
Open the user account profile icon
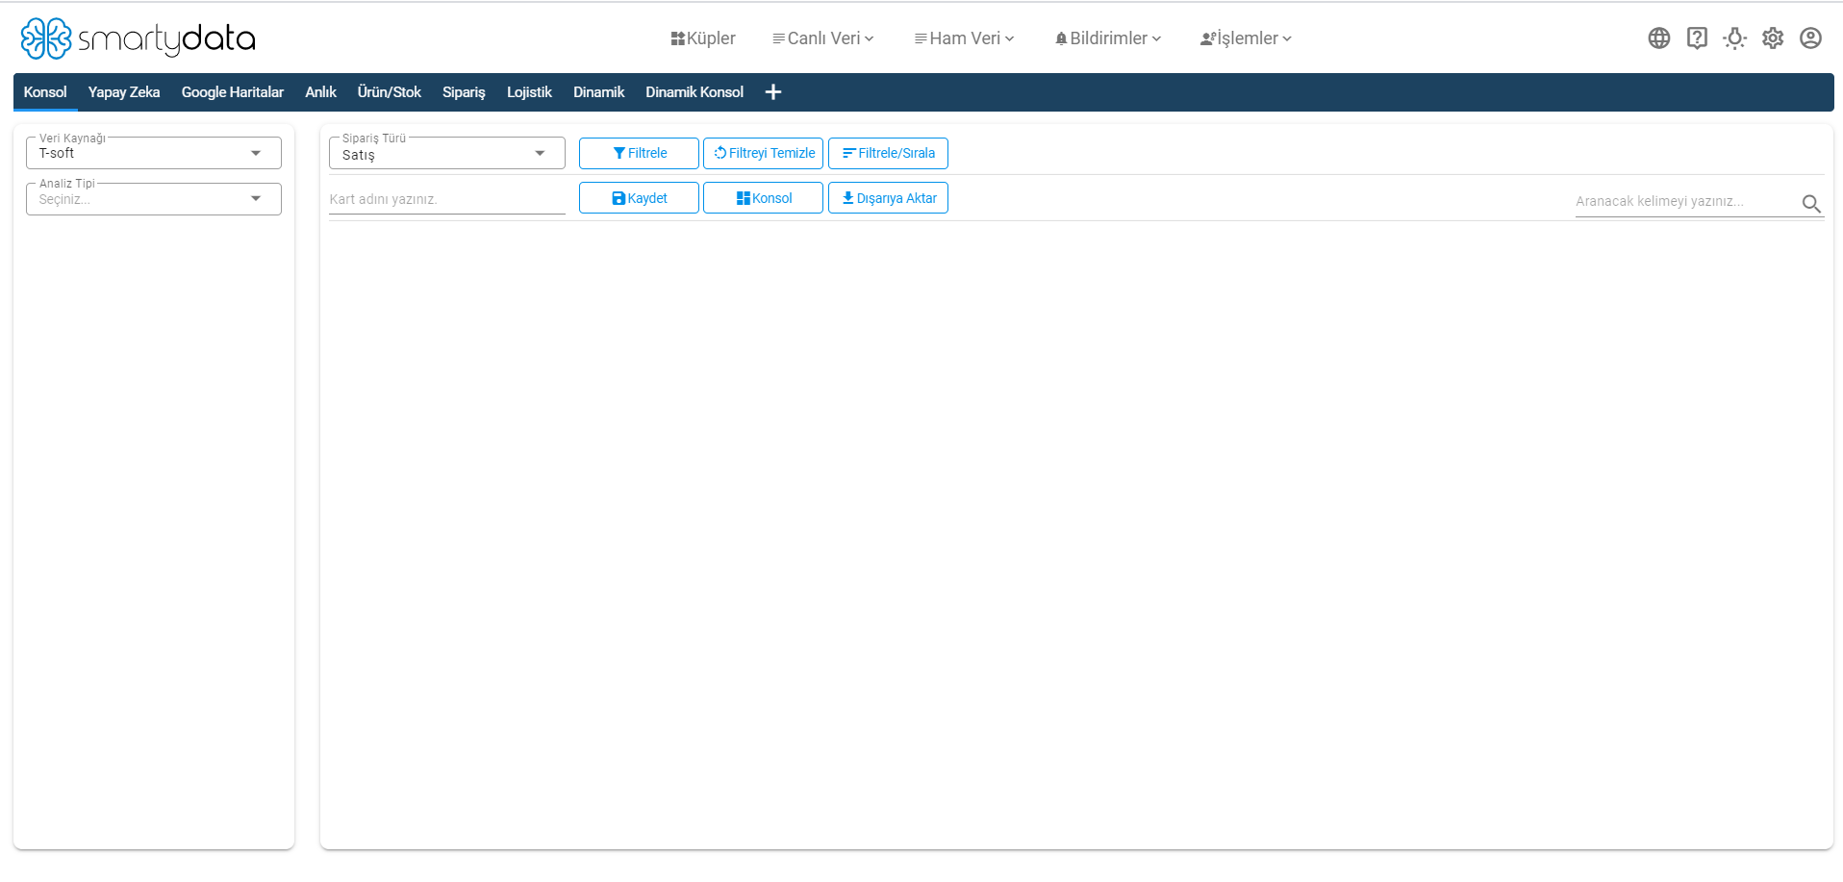click(x=1810, y=38)
